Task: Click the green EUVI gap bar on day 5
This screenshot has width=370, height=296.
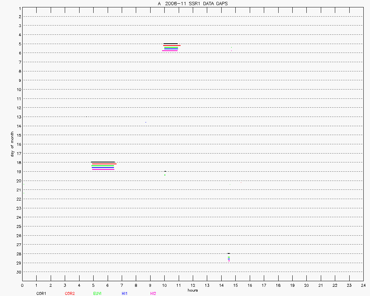Action: (x=171, y=47)
